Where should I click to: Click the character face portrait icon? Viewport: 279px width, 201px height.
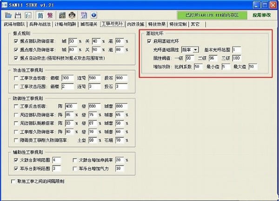click(x=72, y=15)
